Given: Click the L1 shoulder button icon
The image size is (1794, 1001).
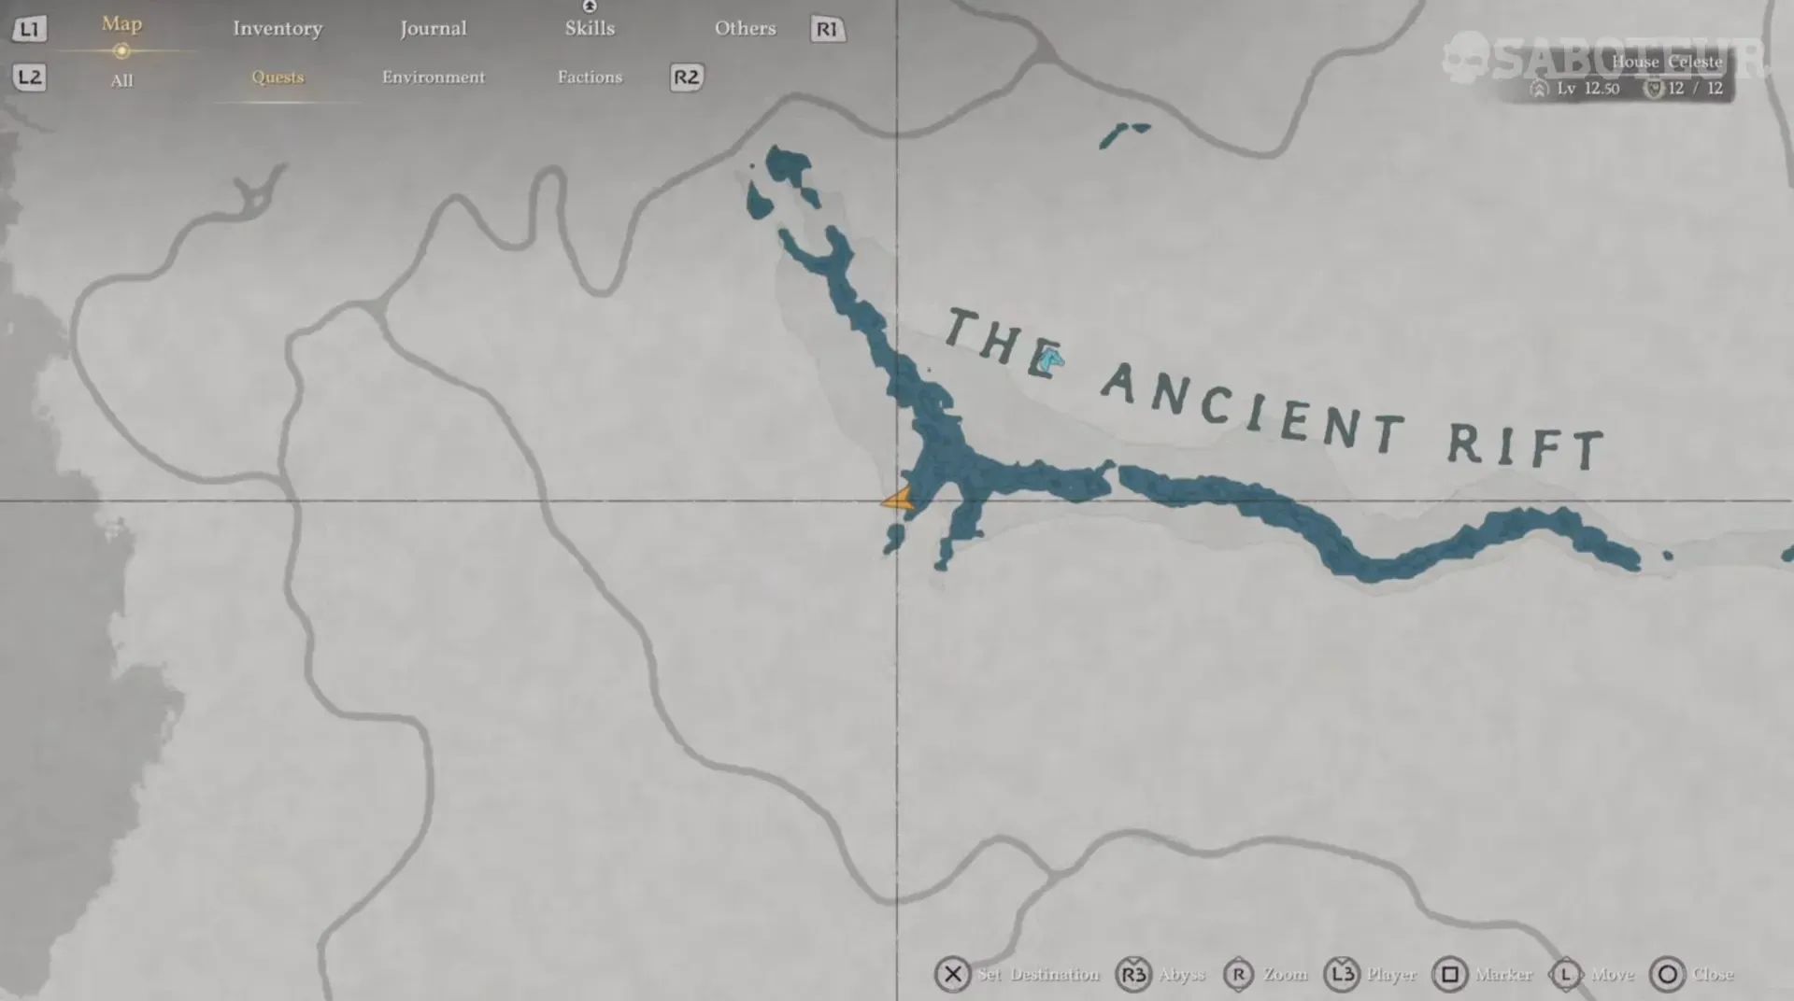Looking at the screenshot, I should [29, 29].
